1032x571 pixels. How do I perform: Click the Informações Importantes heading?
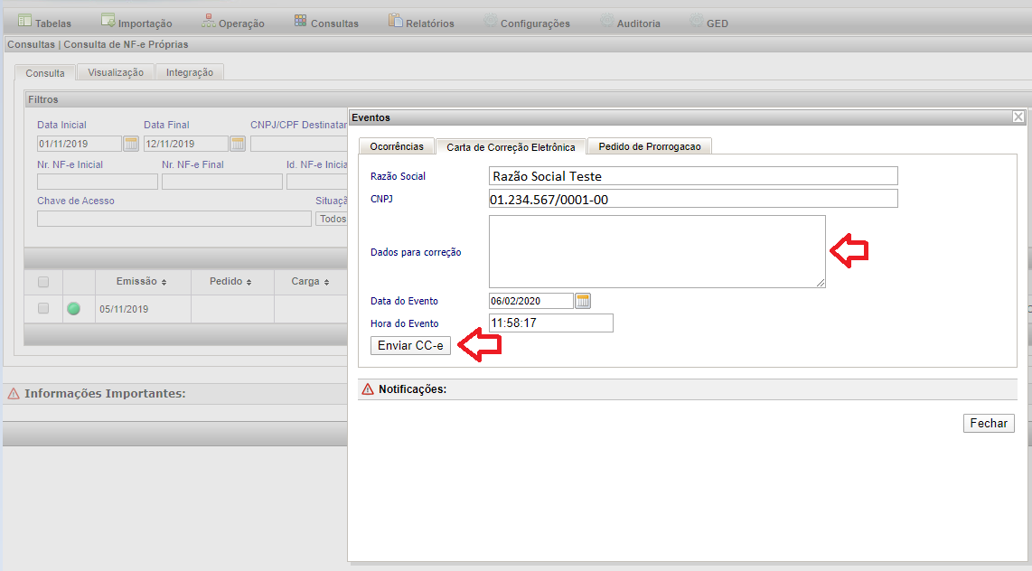pos(105,393)
